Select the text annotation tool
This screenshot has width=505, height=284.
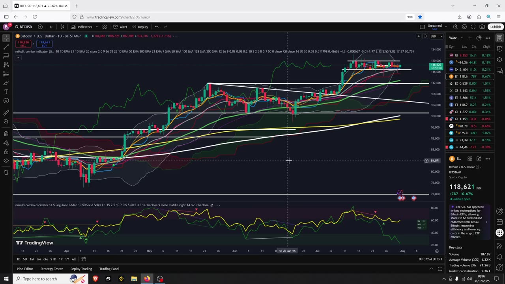tap(6, 92)
